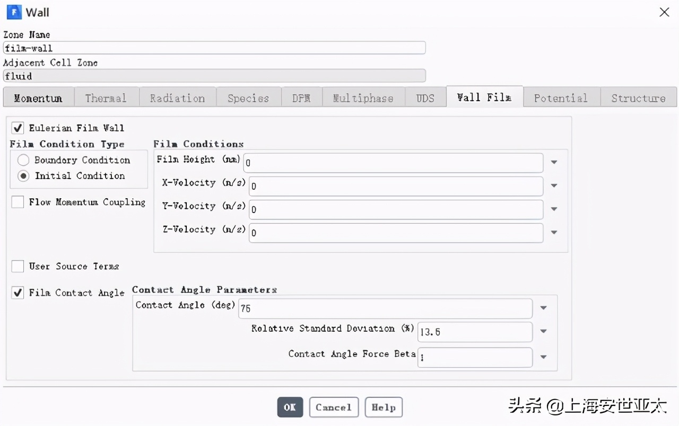The width and height of the screenshot is (679, 426).
Task: Uncheck the Eulerian Film Wall checkbox
Action: tap(18, 128)
